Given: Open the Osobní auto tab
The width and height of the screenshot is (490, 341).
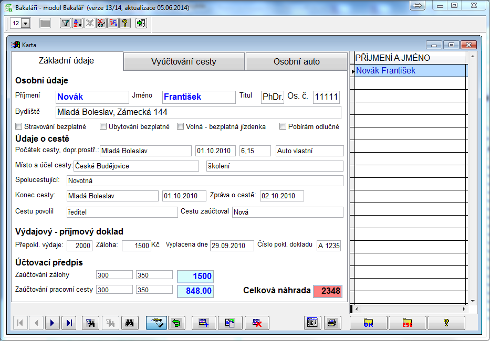Looking at the screenshot, I should click(296, 61).
